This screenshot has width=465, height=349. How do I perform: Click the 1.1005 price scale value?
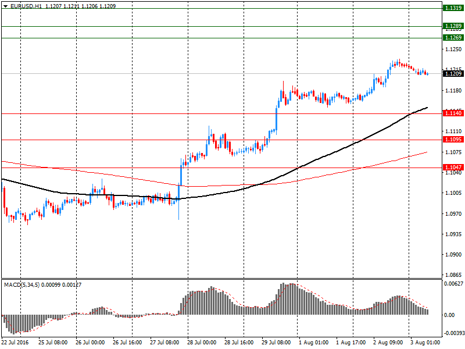453,193
